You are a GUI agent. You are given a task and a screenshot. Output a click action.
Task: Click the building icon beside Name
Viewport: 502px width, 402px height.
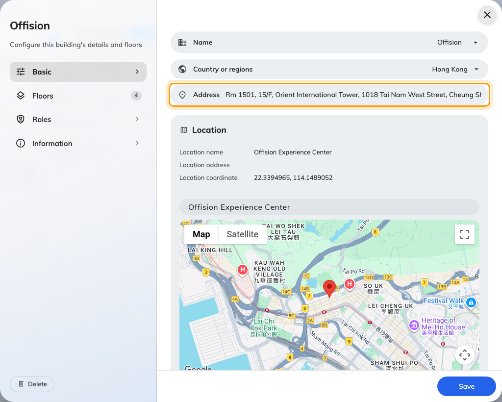pos(182,43)
